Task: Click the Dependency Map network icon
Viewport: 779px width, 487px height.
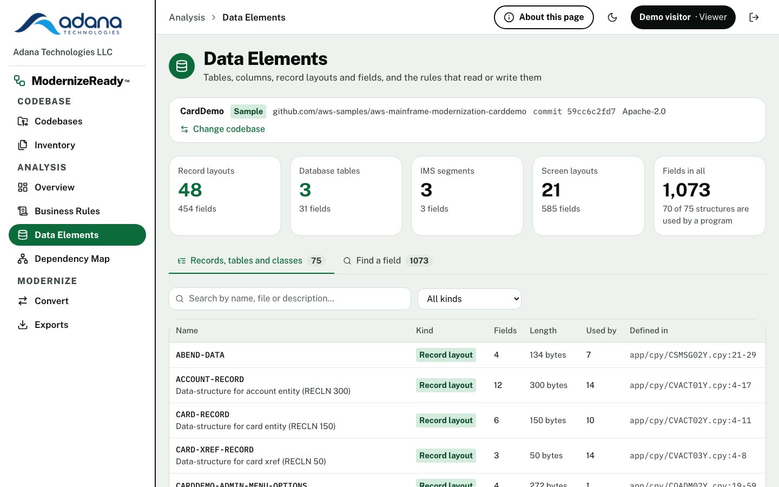Action: click(23, 259)
